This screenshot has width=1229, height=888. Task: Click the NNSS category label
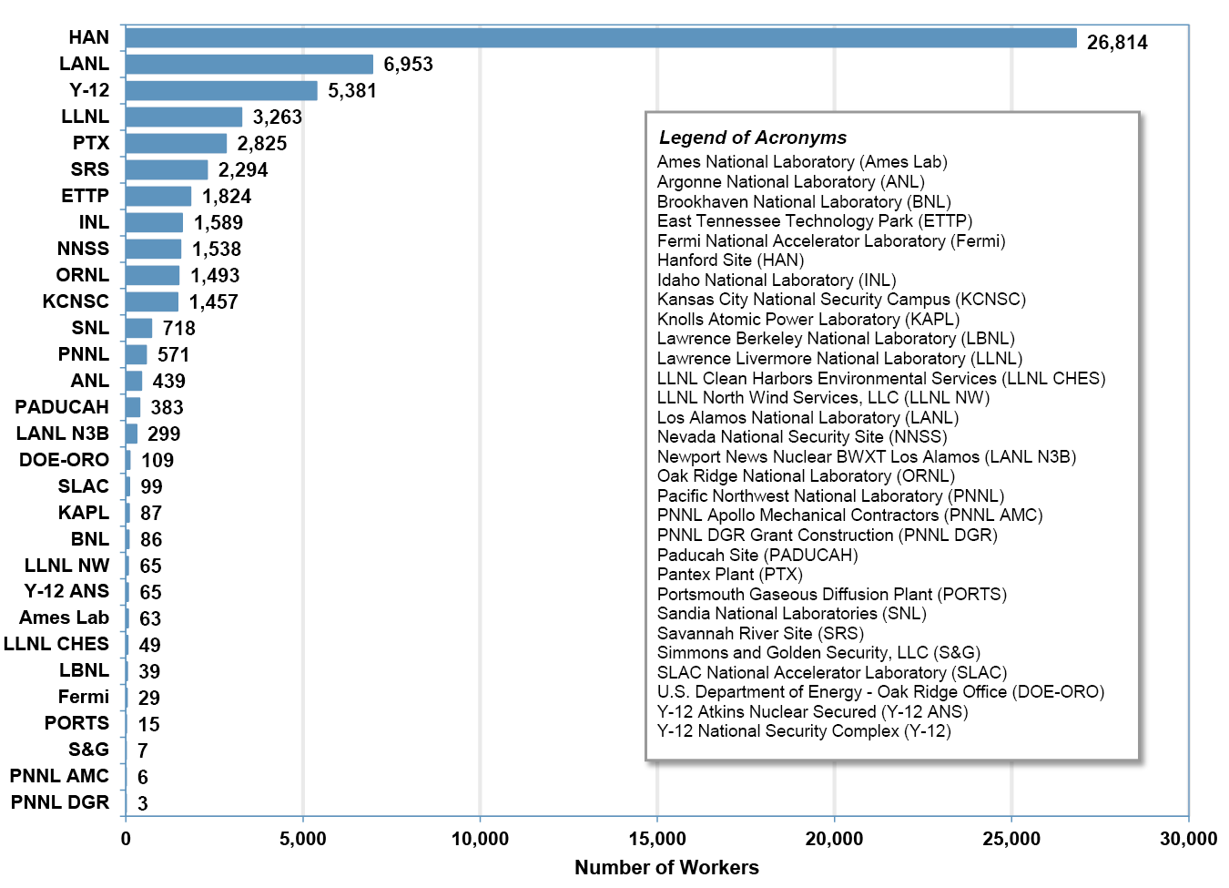coord(83,249)
